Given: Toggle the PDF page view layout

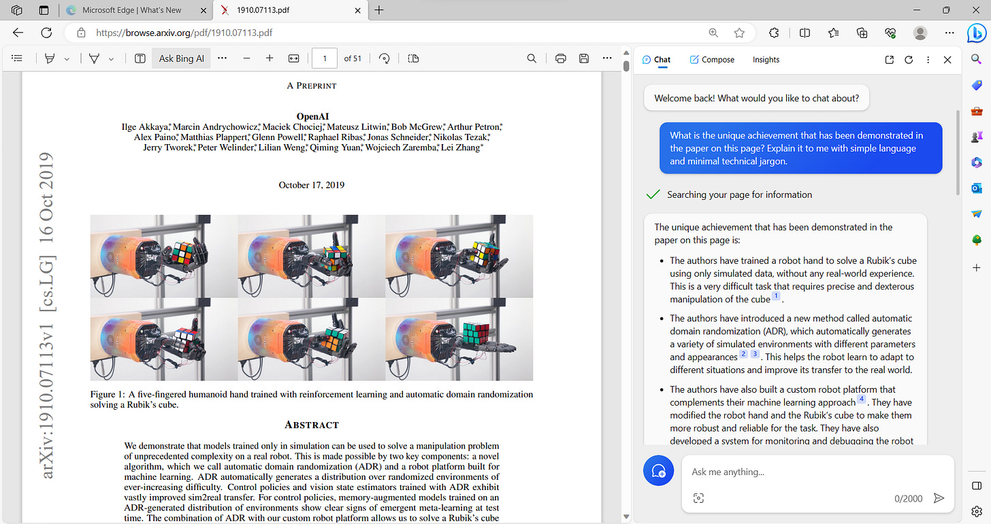Looking at the screenshot, I should pyautogui.click(x=413, y=58).
